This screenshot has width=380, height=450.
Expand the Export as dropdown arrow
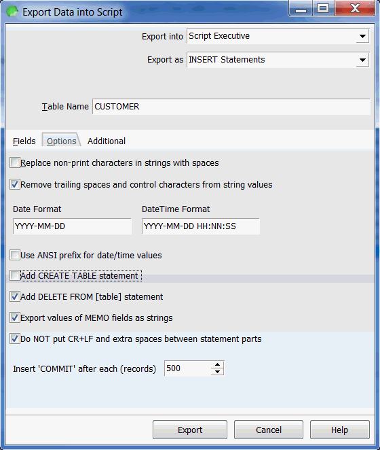(362, 60)
